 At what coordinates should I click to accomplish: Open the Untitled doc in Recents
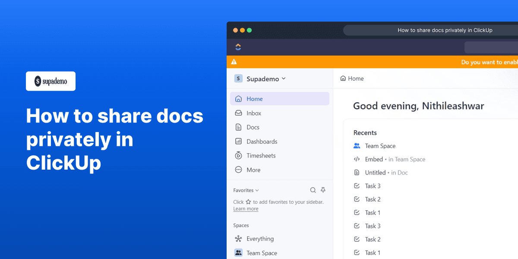click(x=374, y=172)
